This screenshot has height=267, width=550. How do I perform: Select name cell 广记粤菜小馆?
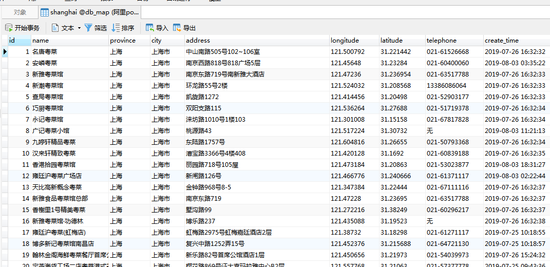(x=70, y=131)
